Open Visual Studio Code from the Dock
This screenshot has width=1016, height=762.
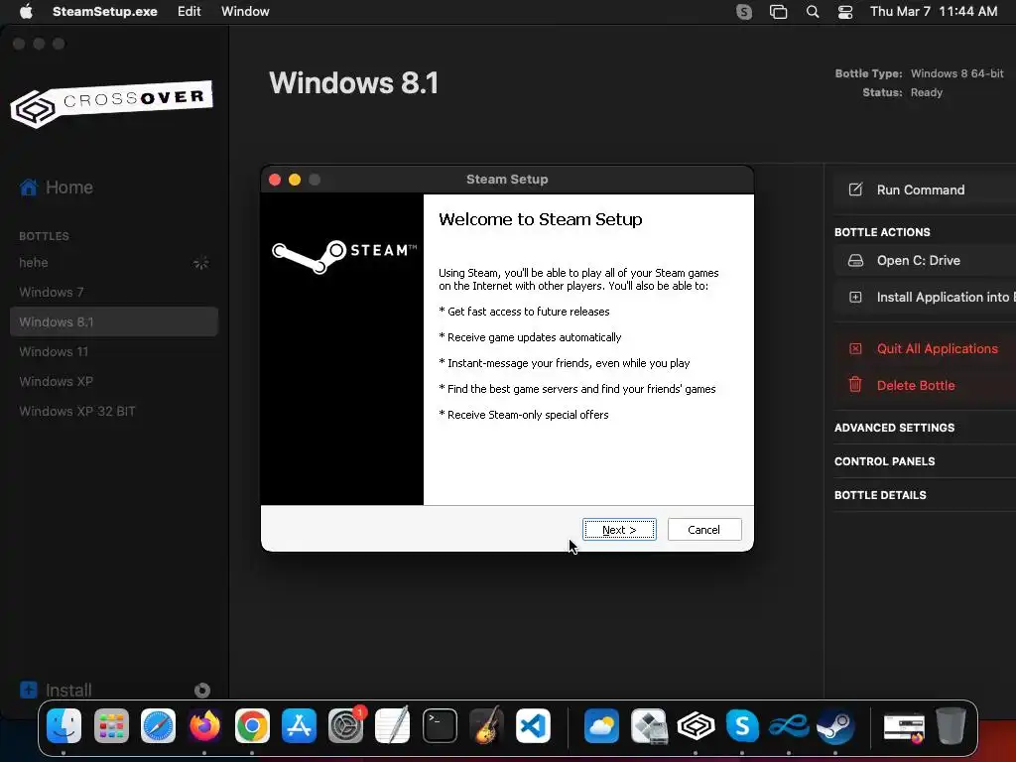click(533, 725)
